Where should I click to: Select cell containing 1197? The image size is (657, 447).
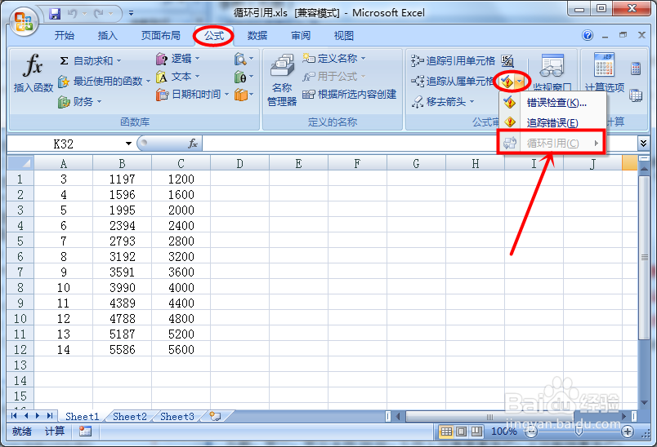[x=122, y=179]
